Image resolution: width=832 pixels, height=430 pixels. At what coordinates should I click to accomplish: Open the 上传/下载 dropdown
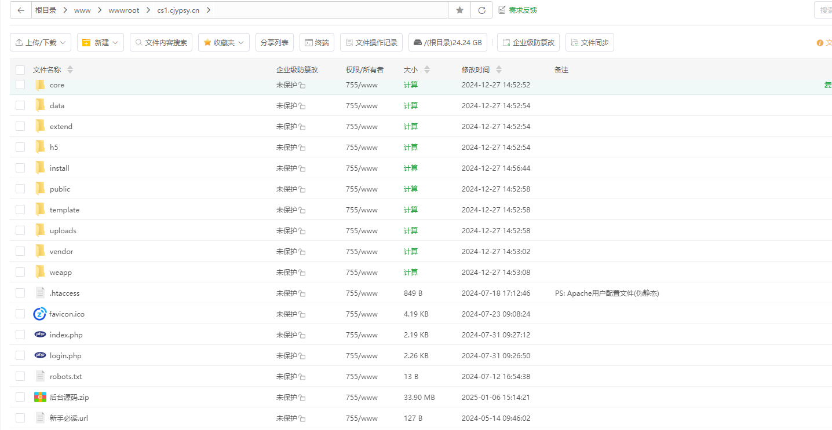pyautogui.click(x=41, y=42)
